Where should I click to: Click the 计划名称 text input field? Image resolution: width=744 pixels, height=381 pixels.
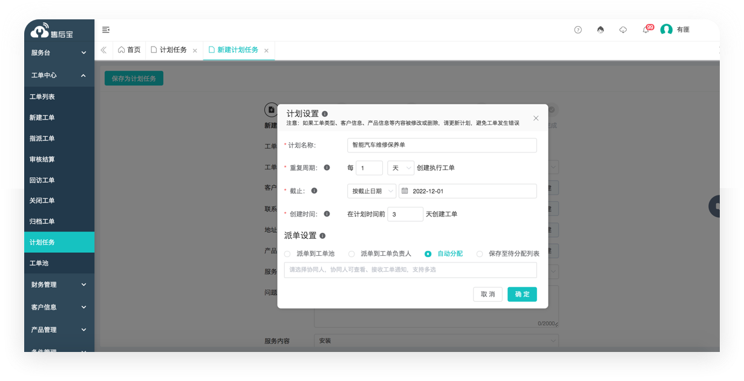441,145
